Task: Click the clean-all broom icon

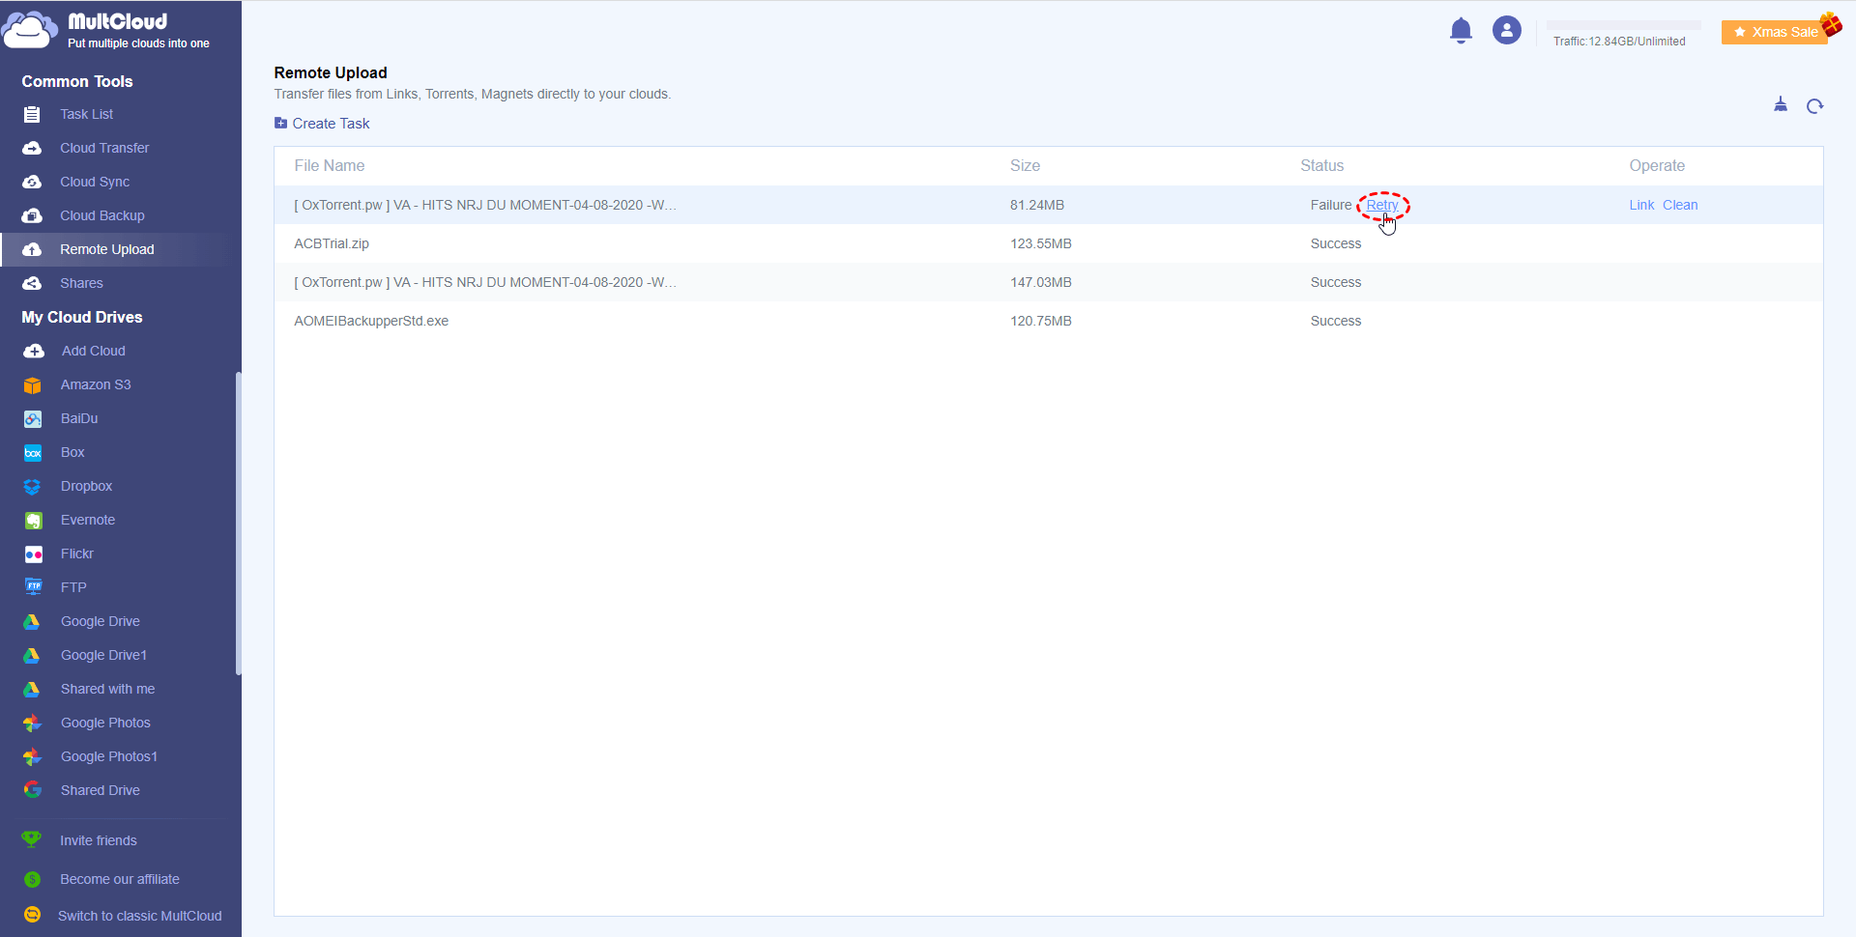Action: tap(1781, 105)
